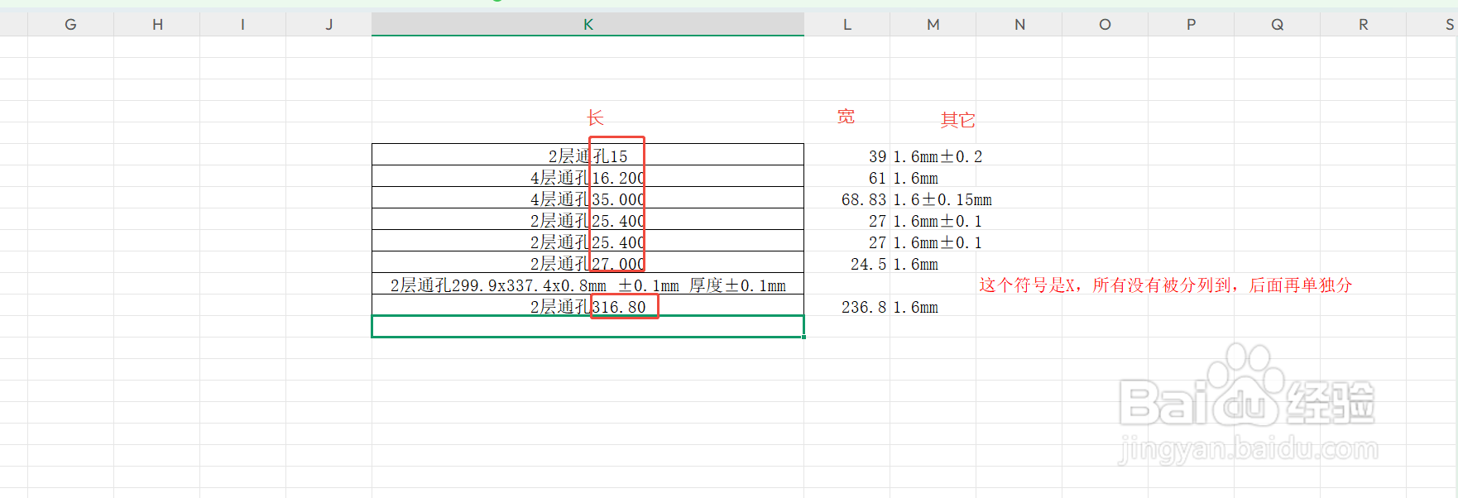Click the red 长 label
This screenshot has width=1458, height=498.
click(595, 118)
